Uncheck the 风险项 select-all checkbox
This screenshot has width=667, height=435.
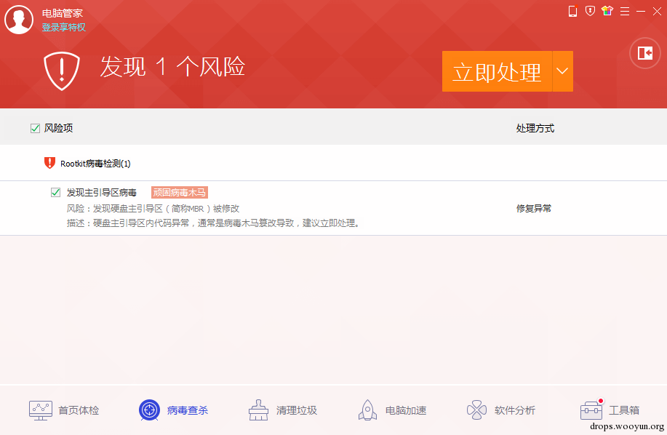pyautogui.click(x=34, y=127)
